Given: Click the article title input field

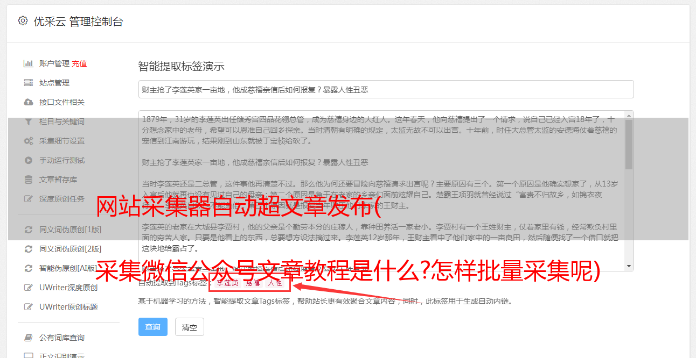Looking at the screenshot, I should tap(386, 89).
